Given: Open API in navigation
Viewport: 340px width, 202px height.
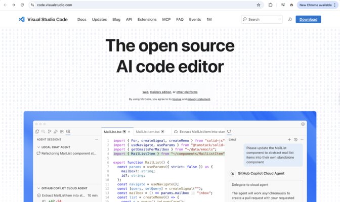Looking at the screenshot, I should (x=129, y=19).
